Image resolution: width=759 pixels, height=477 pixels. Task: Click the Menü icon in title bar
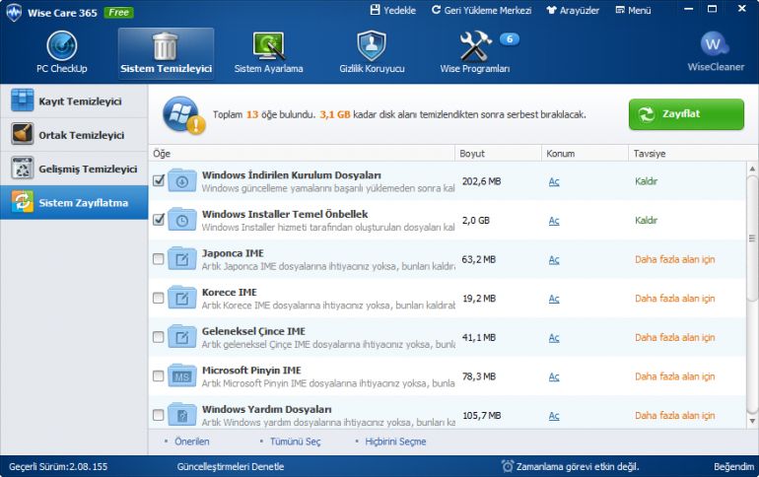click(x=620, y=10)
